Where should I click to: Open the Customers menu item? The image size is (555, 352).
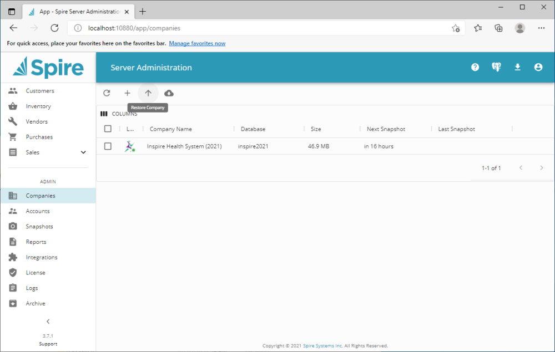point(48,91)
